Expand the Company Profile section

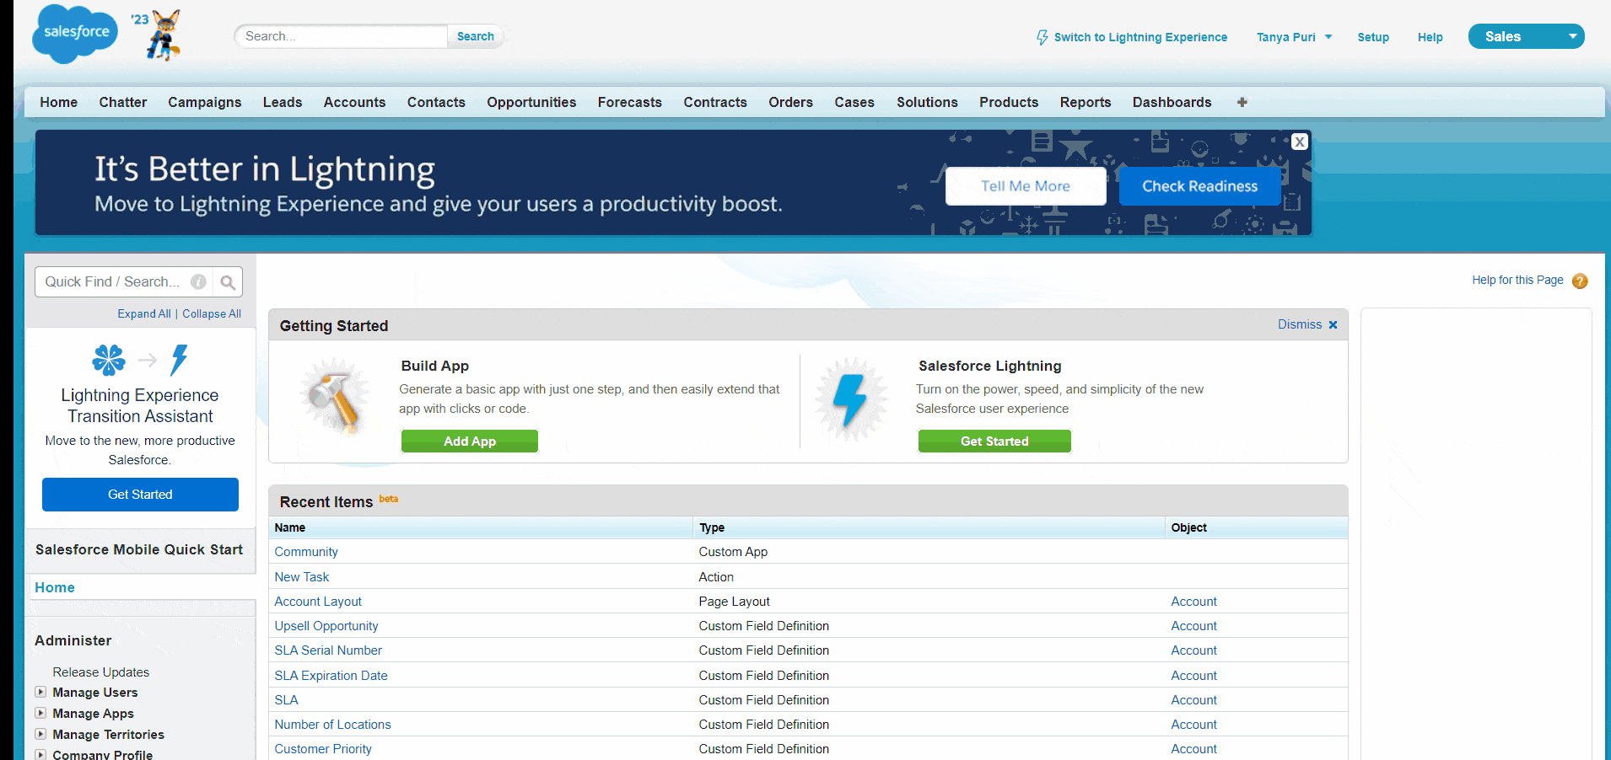click(40, 754)
